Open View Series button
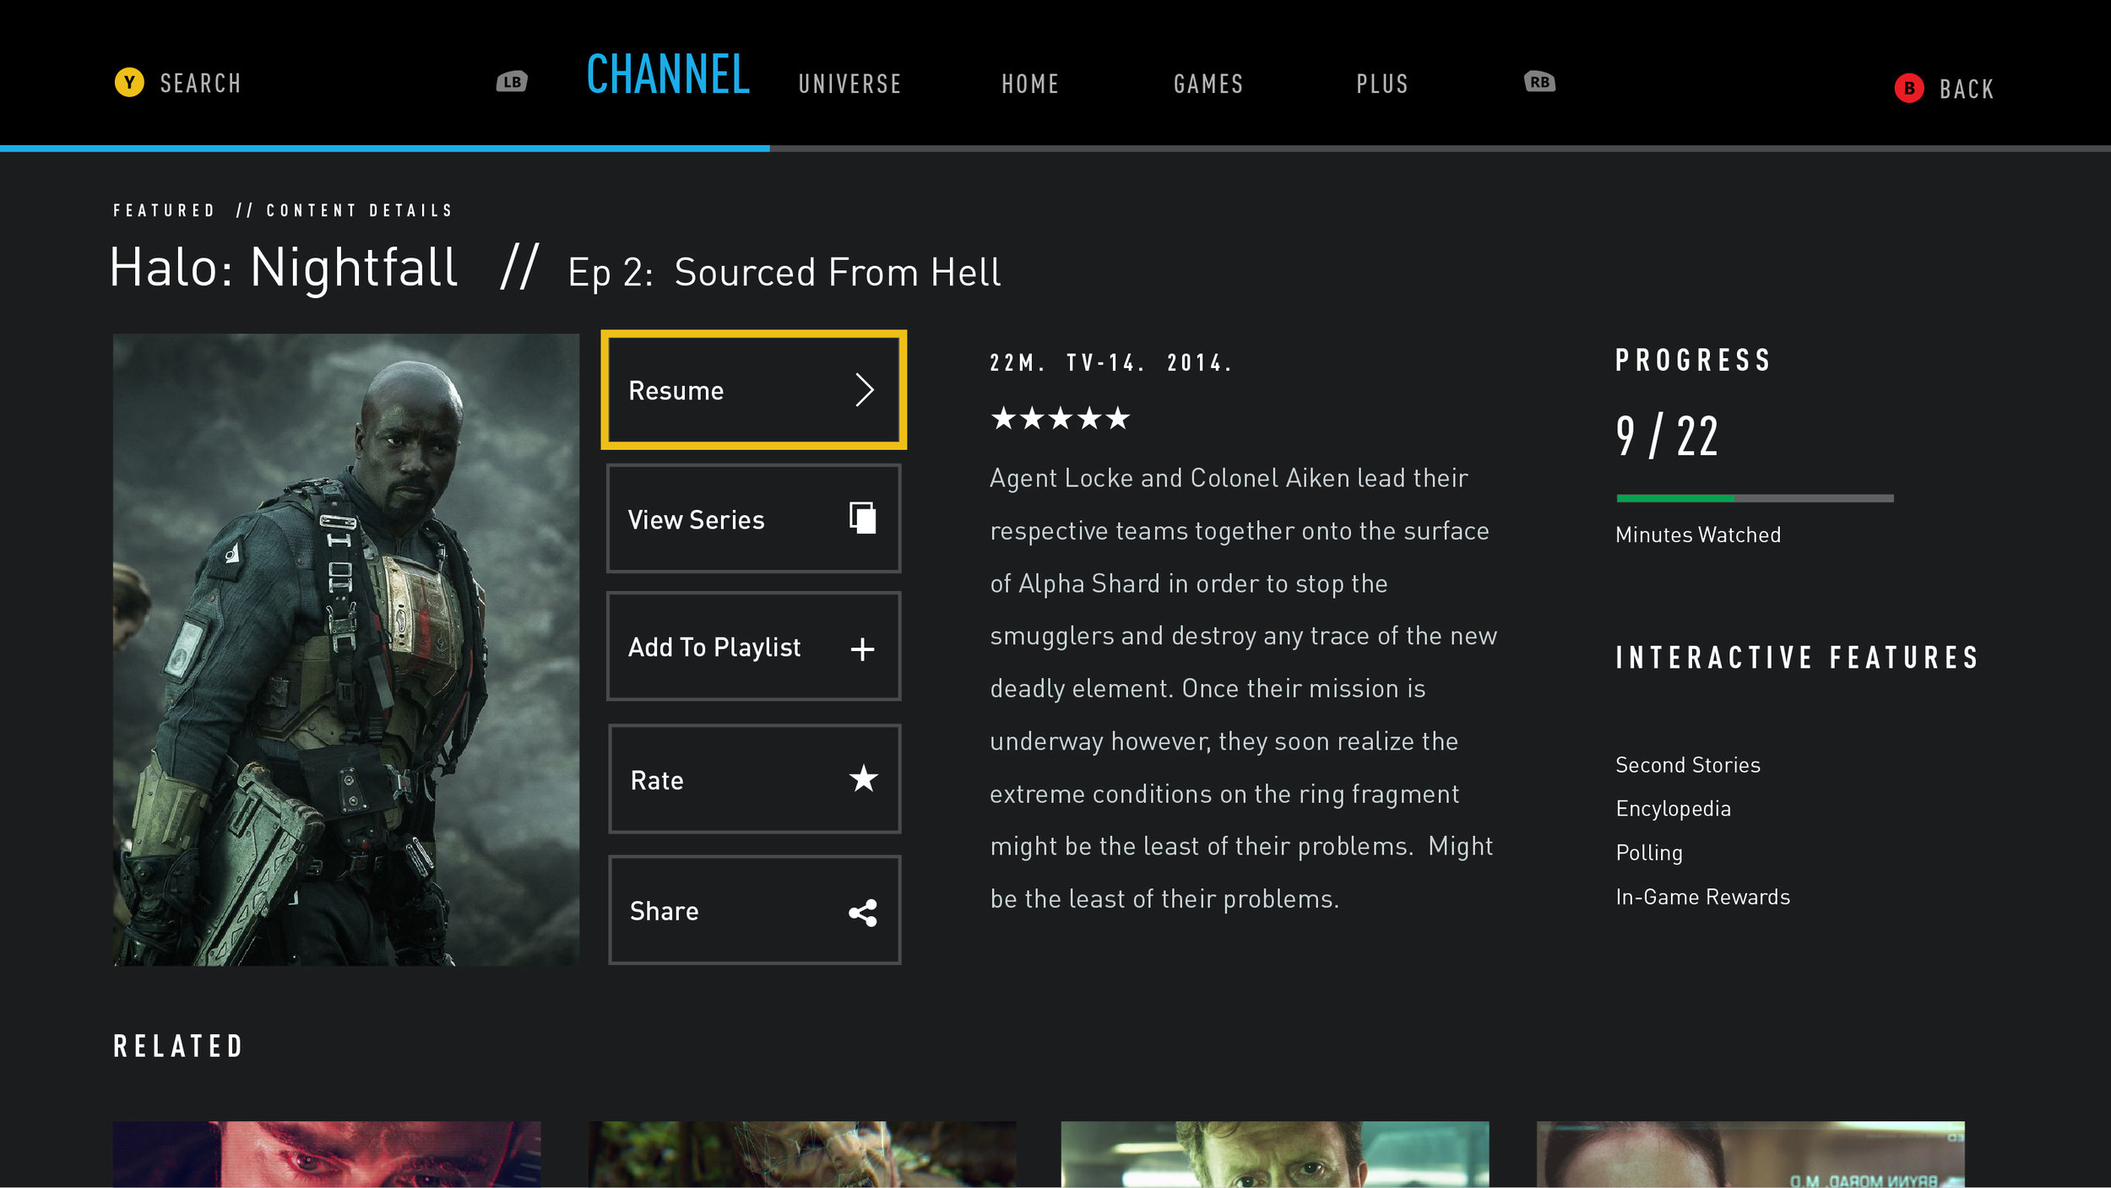Image resolution: width=2111 pixels, height=1188 pixels. 754,518
